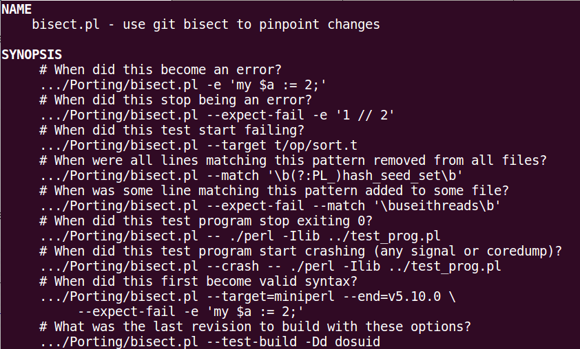Image resolution: width=580 pixels, height=349 pixels.
Task: Click the 'buseithreads' match command line
Action: click(x=269, y=205)
